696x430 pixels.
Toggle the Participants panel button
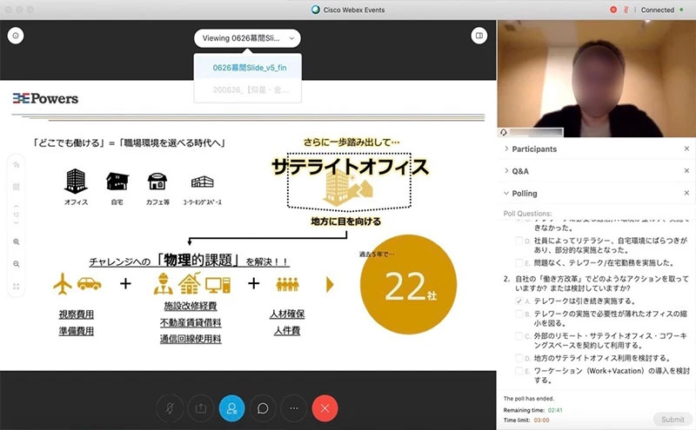(x=231, y=407)
